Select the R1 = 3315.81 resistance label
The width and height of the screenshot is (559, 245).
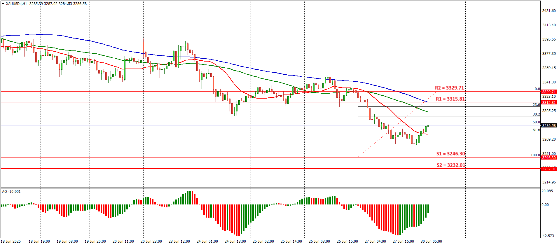tap(450, 99)
